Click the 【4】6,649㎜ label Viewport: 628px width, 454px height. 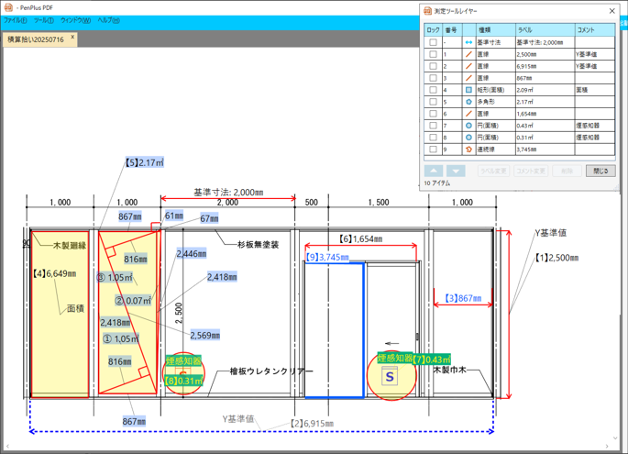click(x=54, y=273)
